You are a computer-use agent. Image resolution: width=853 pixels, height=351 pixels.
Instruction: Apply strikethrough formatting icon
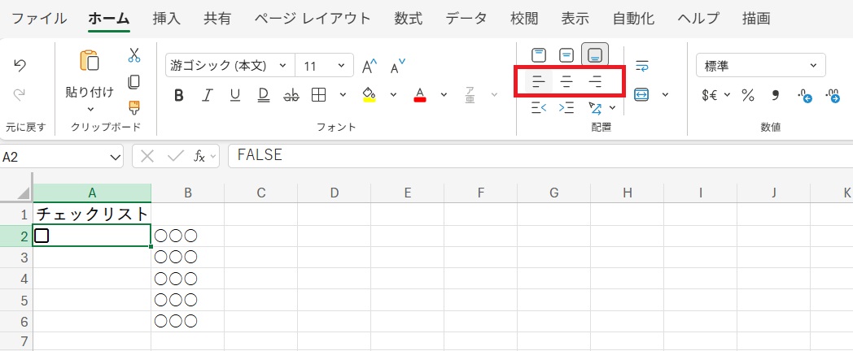[x=291, y=95]
